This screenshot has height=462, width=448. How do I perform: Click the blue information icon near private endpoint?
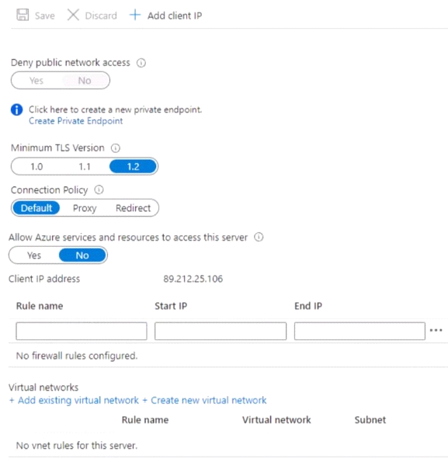[17, 110]
